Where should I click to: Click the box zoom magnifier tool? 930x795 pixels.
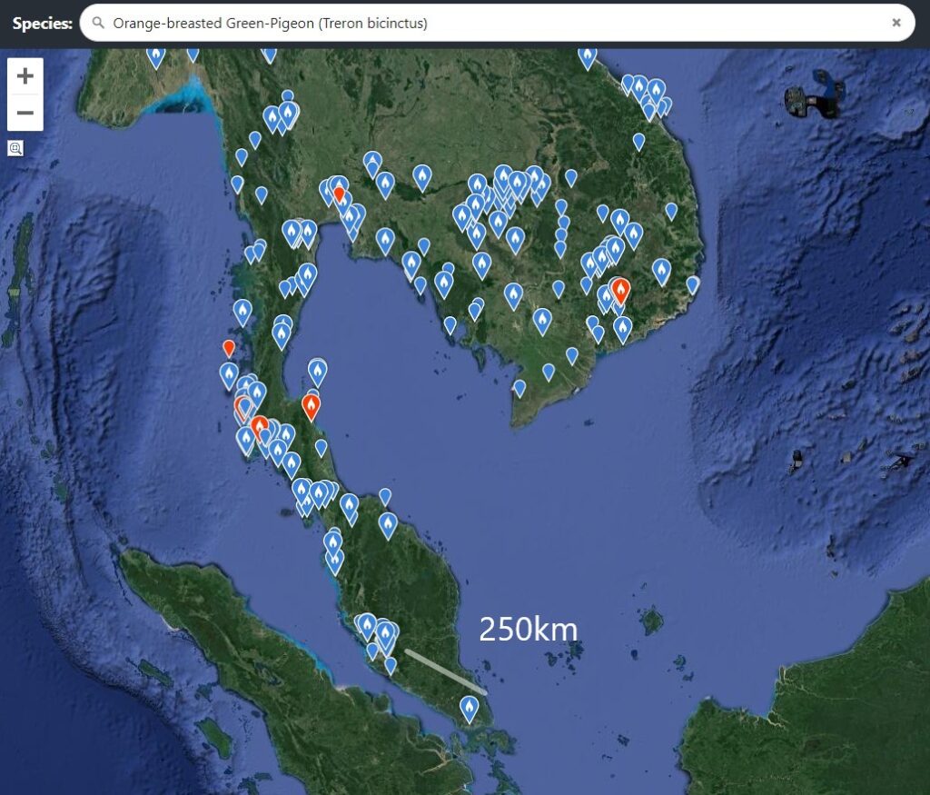tap(15, 148)
